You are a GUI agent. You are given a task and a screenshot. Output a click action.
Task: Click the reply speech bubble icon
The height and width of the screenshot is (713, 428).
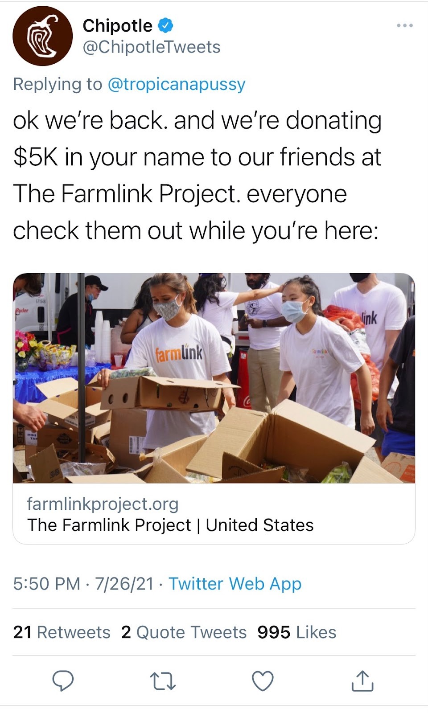(63, 681)
